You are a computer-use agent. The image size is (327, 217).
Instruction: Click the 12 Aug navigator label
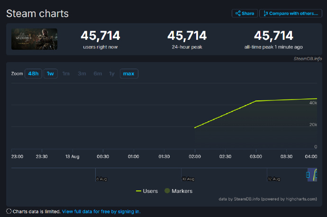pyautogui.click(x=274, y=179)
